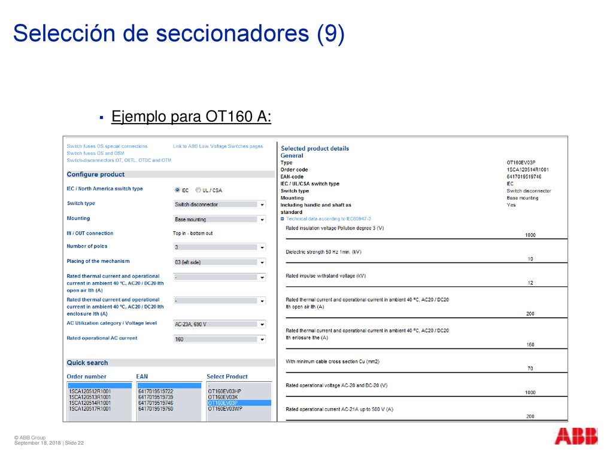
Task: Choose product OT160EV03HP
Action: pos(225,391)
